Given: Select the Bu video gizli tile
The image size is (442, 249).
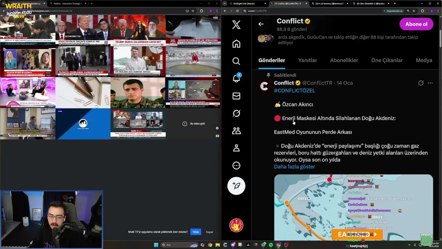Looking at the screenshot, I should click(193, 123).
